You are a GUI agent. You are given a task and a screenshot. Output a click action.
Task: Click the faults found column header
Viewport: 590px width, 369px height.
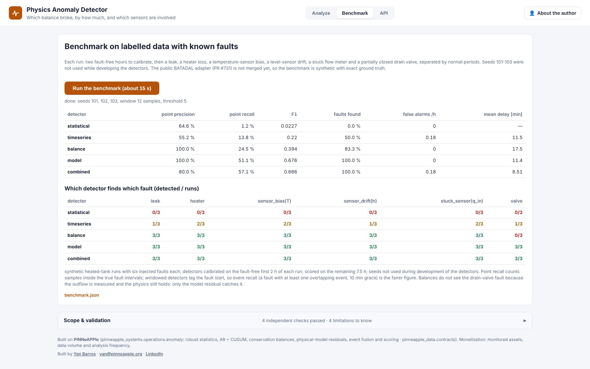pos(347,114)
